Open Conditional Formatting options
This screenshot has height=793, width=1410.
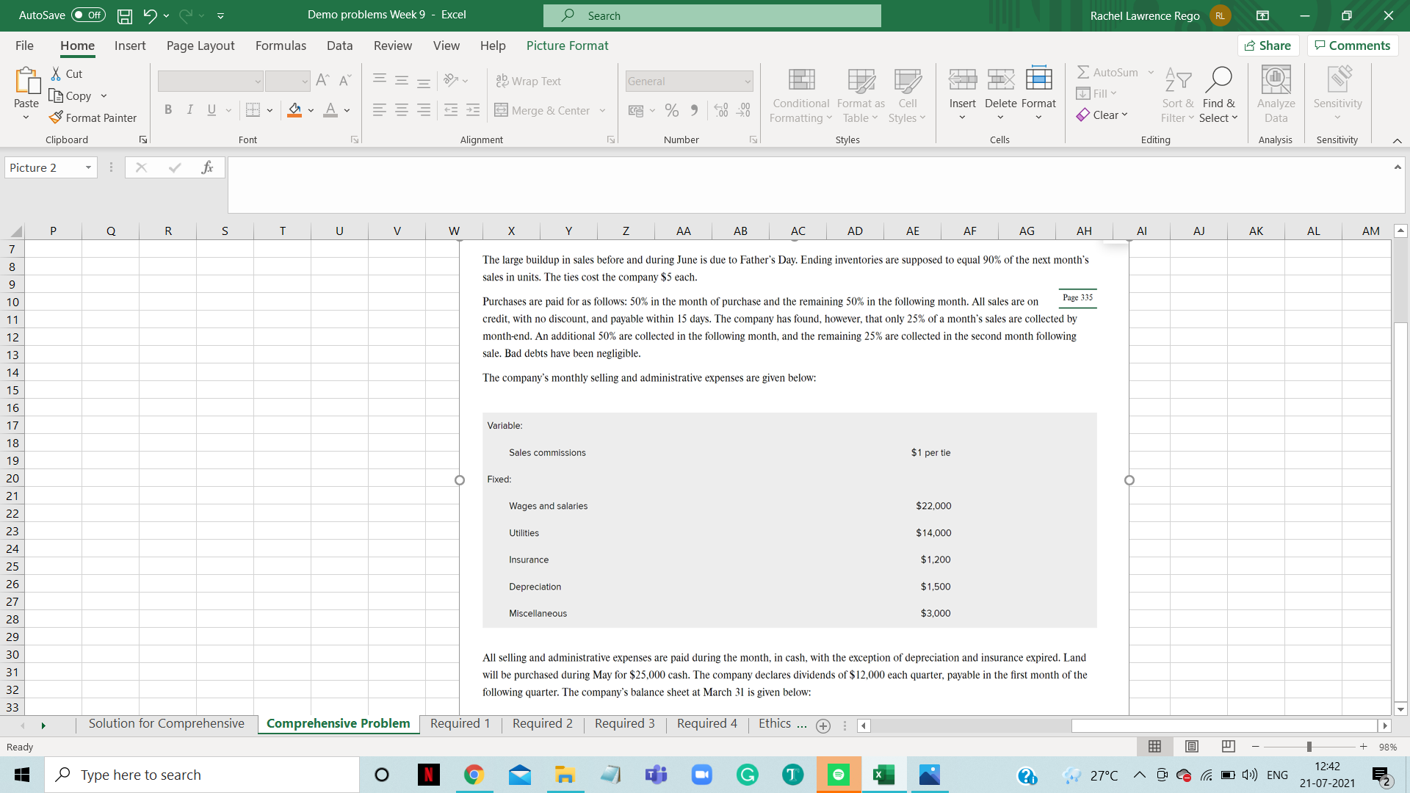(800, 95)
